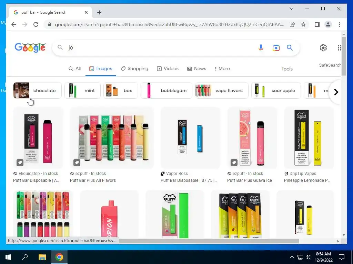Open DripTip Vapes Pineapple Lemonade image
This screenshot has width=353, height=264.
[x=309, y=137]
